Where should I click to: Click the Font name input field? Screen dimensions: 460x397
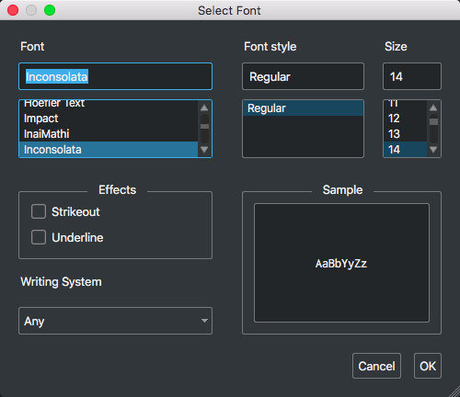(x=115, y=76)
